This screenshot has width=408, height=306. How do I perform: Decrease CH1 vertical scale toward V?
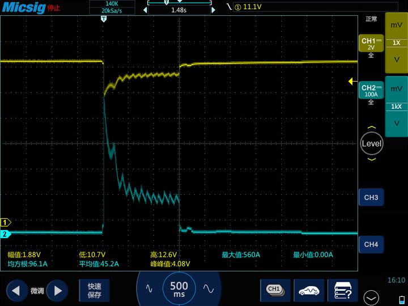(x=396, y=59)
